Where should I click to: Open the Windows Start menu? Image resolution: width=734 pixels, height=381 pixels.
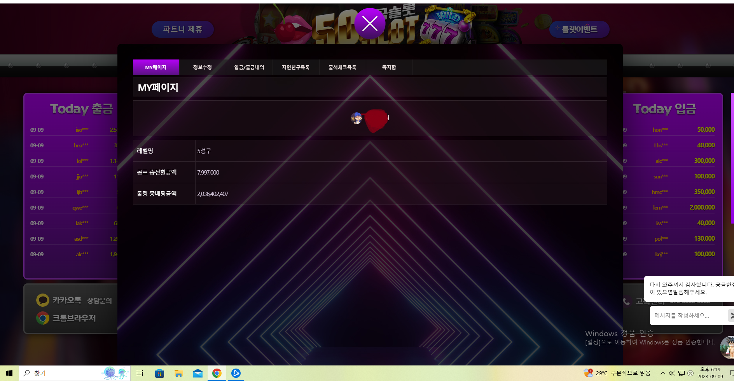[9, 373]
